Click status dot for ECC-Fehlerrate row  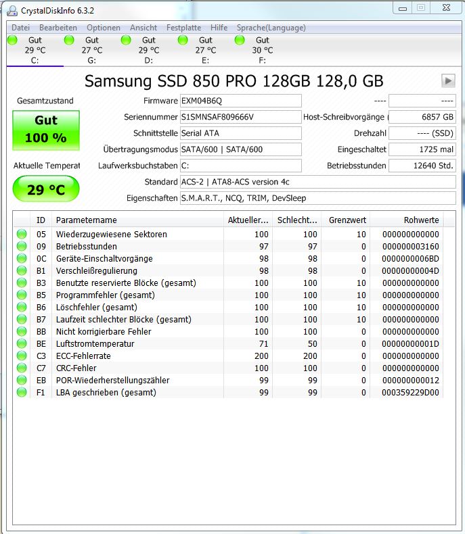pos(22,356)
